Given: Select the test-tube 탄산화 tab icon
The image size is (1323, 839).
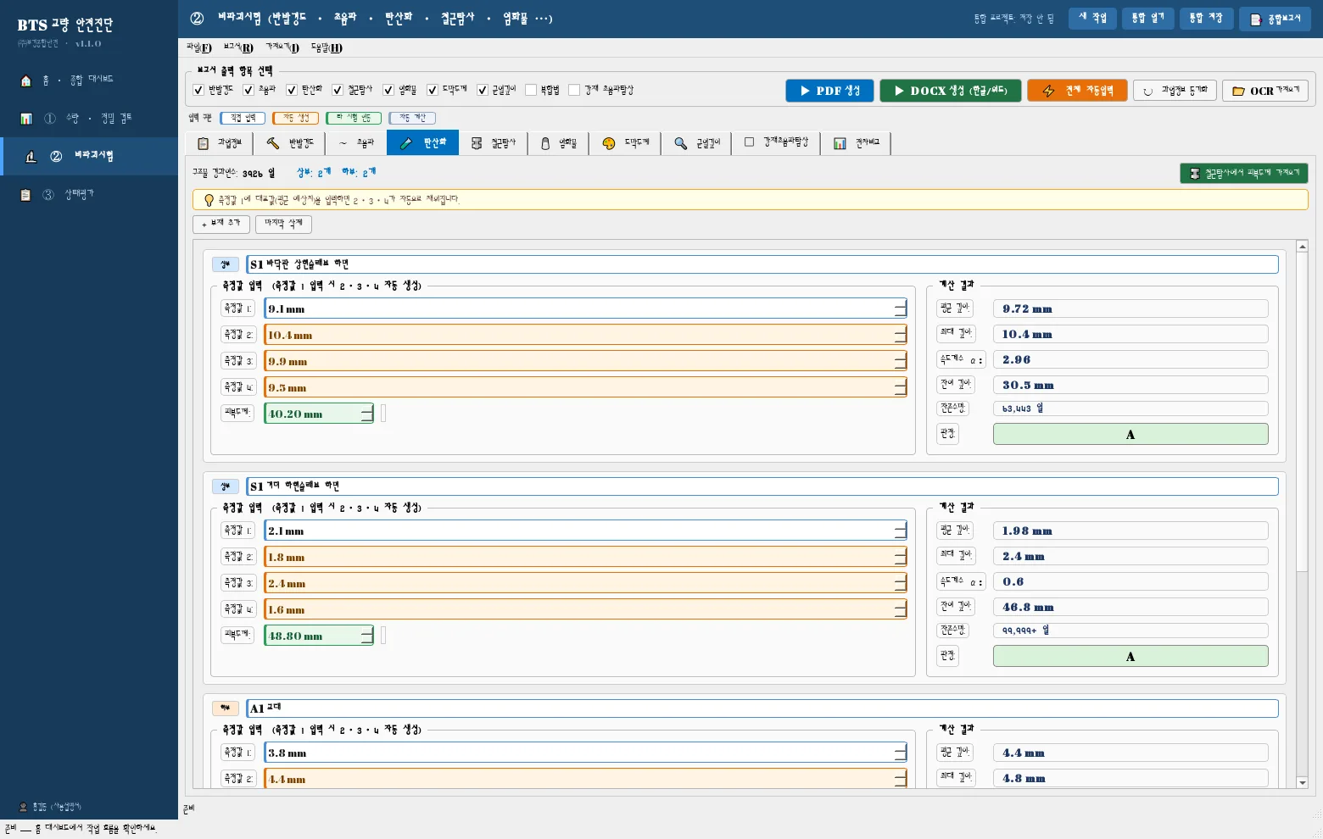Looking at the screenshot, I should pyautogui.click(x=406, y=143).
